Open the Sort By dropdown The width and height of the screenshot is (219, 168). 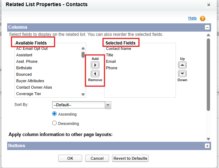108,105
